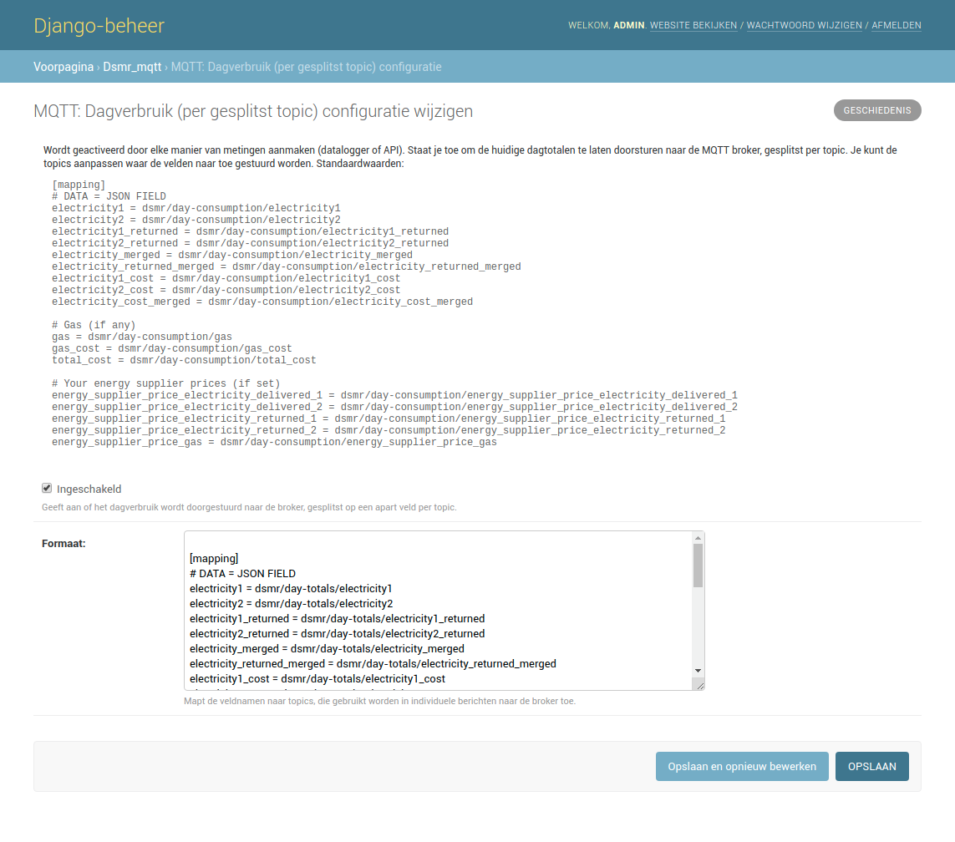
Task: Click inside the Formaat text area
Action: pyautogui.click(x=444, y=611)
